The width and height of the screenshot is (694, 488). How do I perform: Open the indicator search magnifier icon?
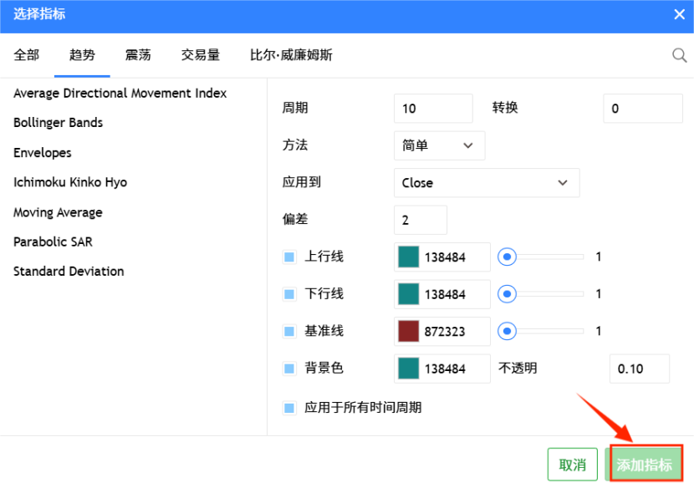click(x=680, y=55)
